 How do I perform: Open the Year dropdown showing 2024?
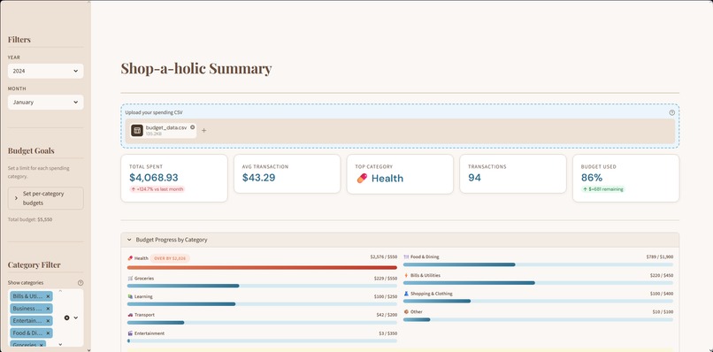coord(45,71)
